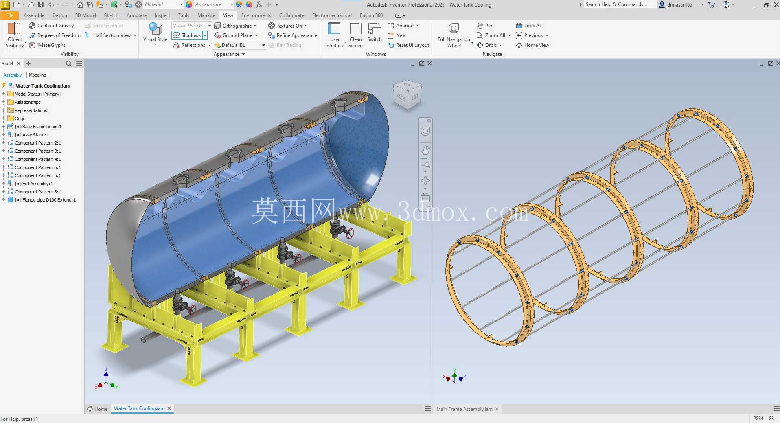Open the Visual Presets combo box
Screen dimensions: 780x423
pos(191,26)
